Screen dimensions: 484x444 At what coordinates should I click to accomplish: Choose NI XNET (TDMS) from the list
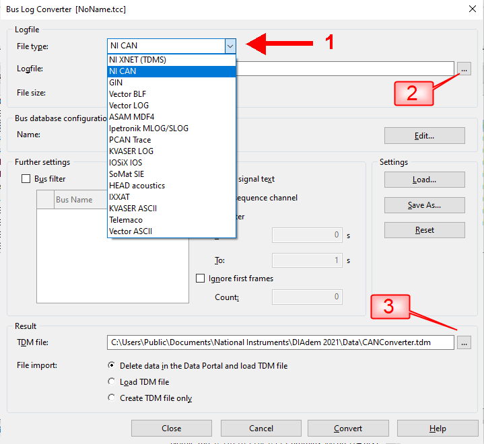point(137,60)
